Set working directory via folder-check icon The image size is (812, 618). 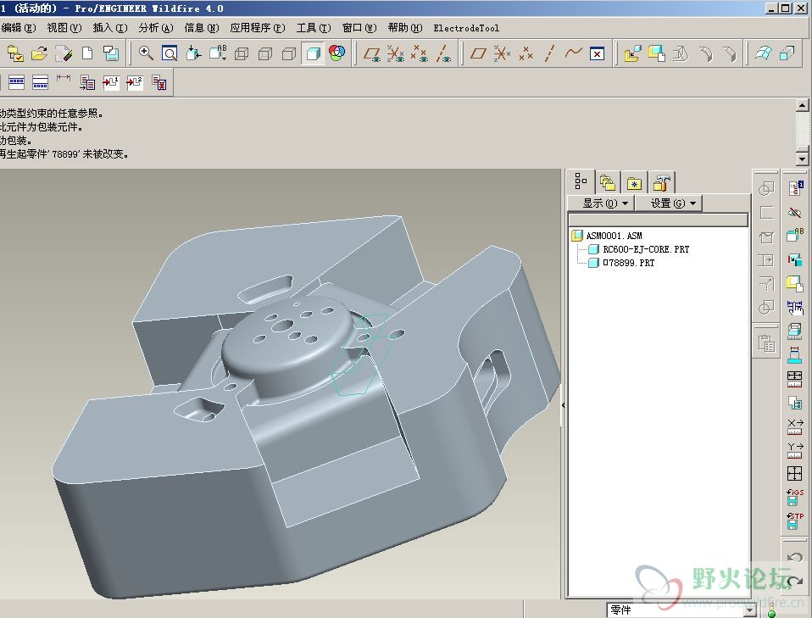pyautogui.click(x=15, y=53)
